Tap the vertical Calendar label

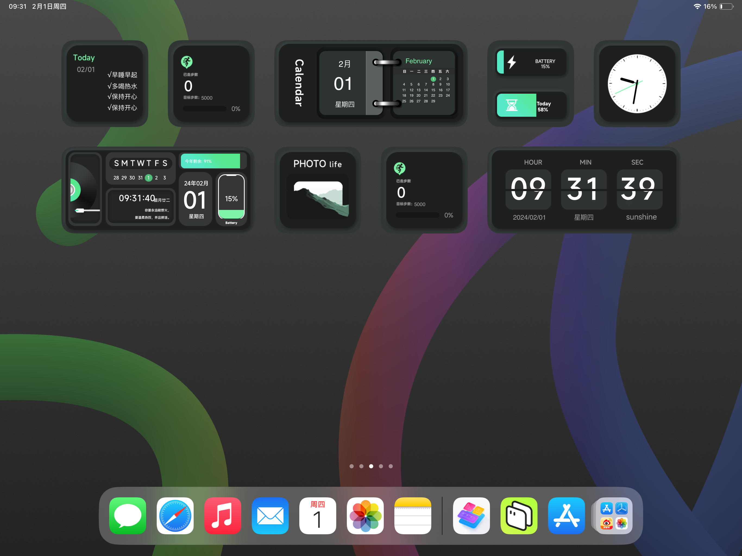[x=299, y=83]
